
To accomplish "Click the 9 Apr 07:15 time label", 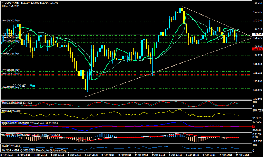I will coord(125,154).
